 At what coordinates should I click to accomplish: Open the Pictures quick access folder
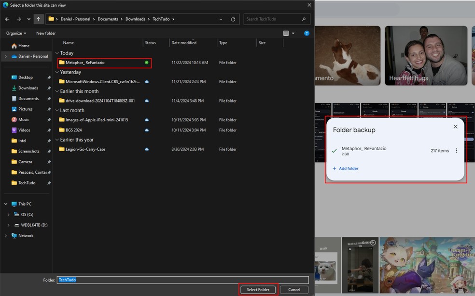pyautogui.click(x=25, y=109)
